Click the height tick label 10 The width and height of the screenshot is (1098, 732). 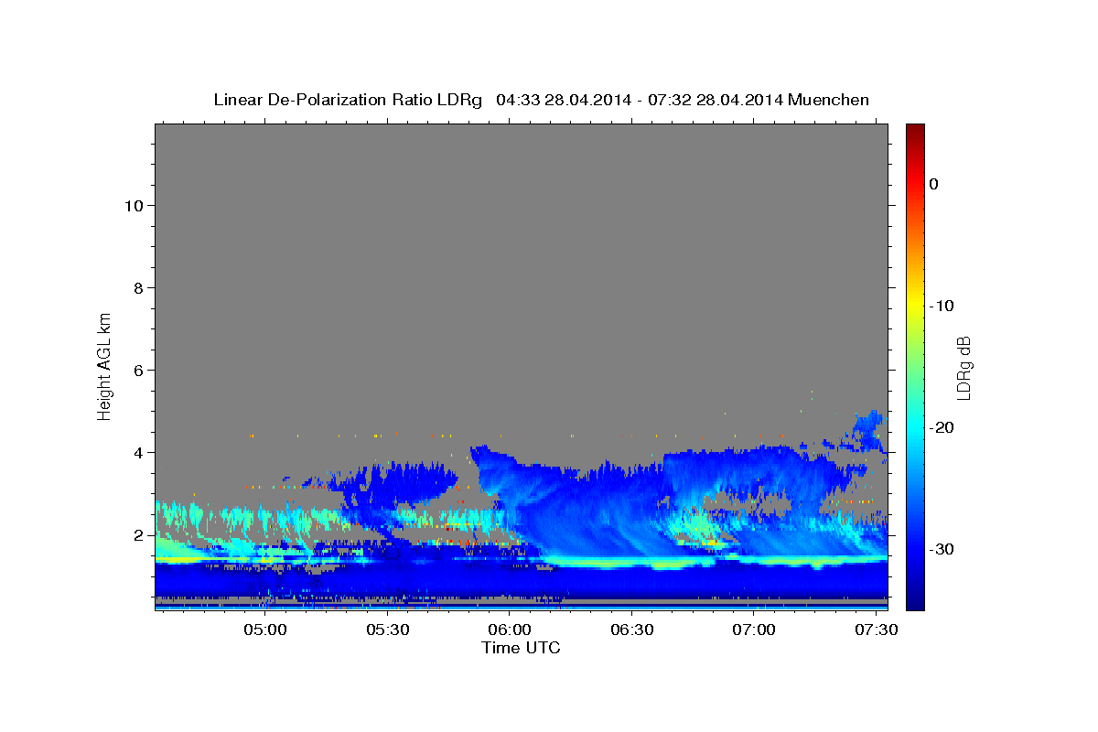tap(134, 205)
